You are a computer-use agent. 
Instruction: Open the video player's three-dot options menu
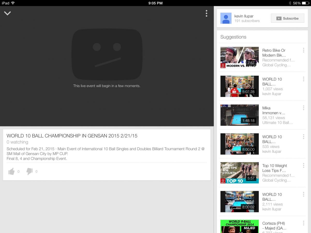coord(206,13)
